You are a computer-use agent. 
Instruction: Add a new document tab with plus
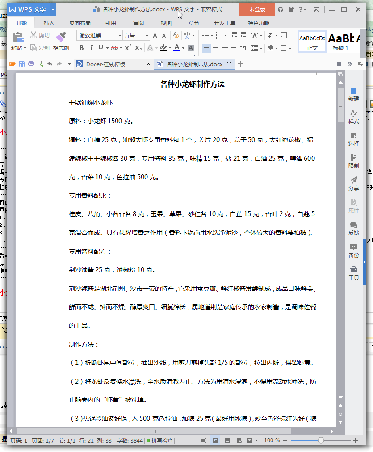[240, 64]
